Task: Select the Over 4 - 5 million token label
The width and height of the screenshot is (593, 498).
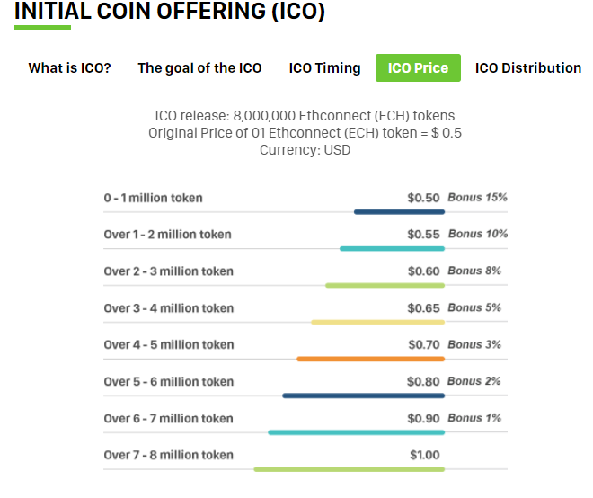Action: [x=168, y=345]
